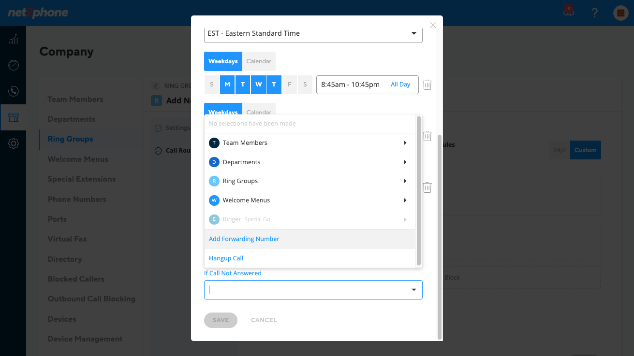634x356 pixels.
Task: Open the If Call Not Answered dropdown arrow
Action: click(414, 290)
